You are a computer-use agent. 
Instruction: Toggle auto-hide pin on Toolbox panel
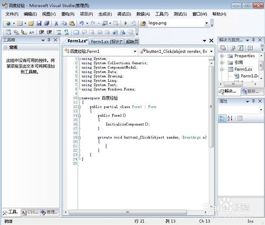(49, 40)
